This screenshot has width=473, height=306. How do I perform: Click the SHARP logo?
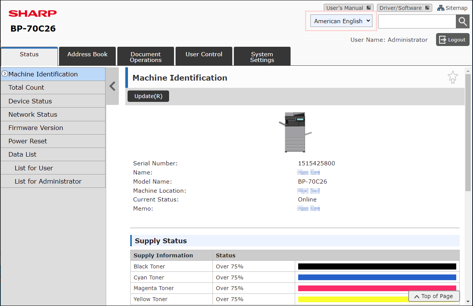pyautogui.click(x=33, y=14)
